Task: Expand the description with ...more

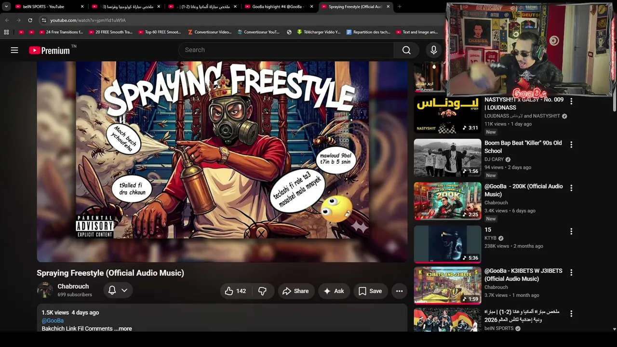Action: click(x=123, y=329)
